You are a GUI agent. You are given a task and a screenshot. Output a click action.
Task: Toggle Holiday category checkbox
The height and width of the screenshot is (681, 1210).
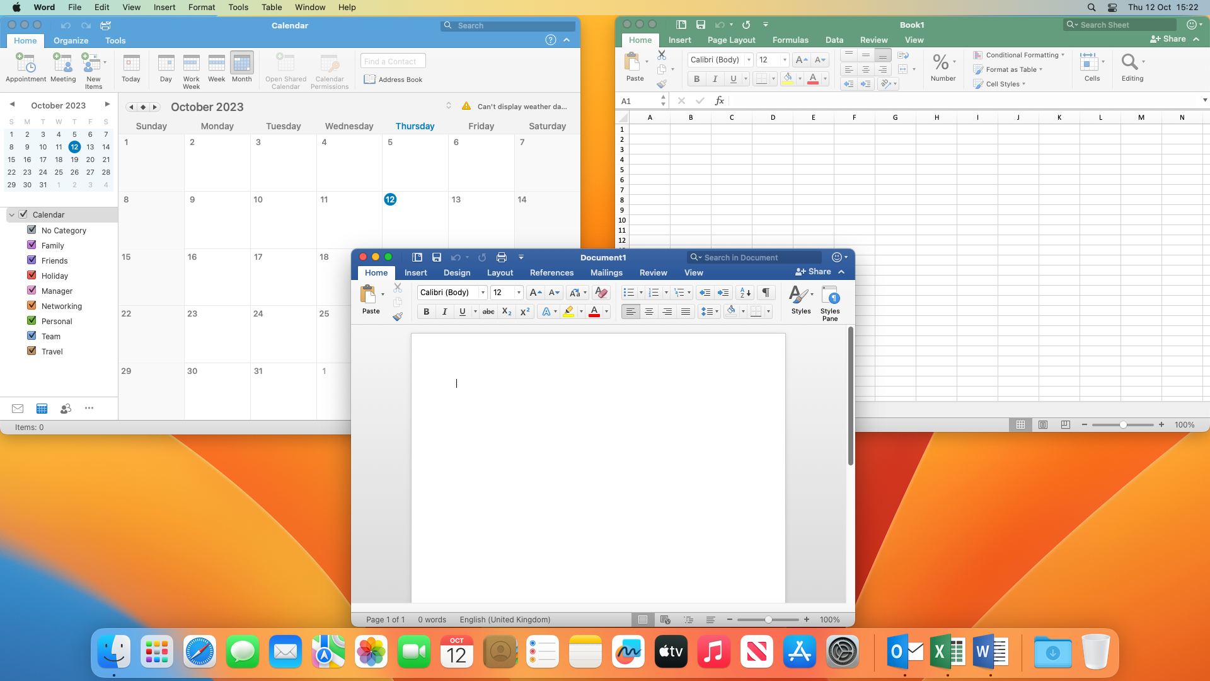(x=32, y=276)
